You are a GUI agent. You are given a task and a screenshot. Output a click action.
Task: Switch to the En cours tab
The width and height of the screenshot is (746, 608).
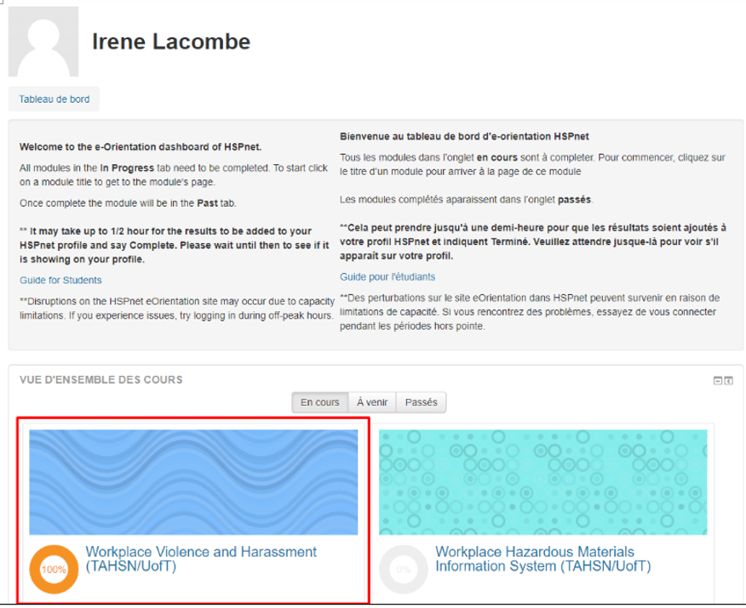pos(319,402)
